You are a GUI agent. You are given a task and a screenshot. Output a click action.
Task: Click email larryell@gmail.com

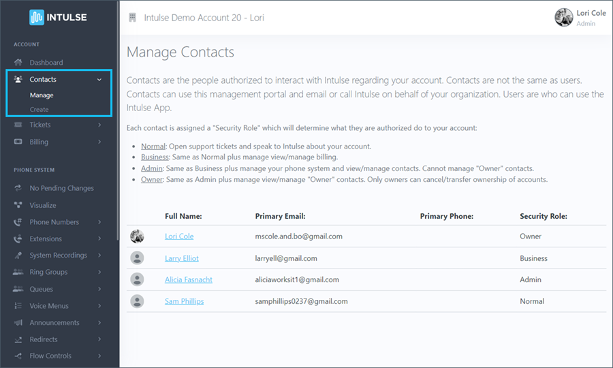click(x=286, y=258)
